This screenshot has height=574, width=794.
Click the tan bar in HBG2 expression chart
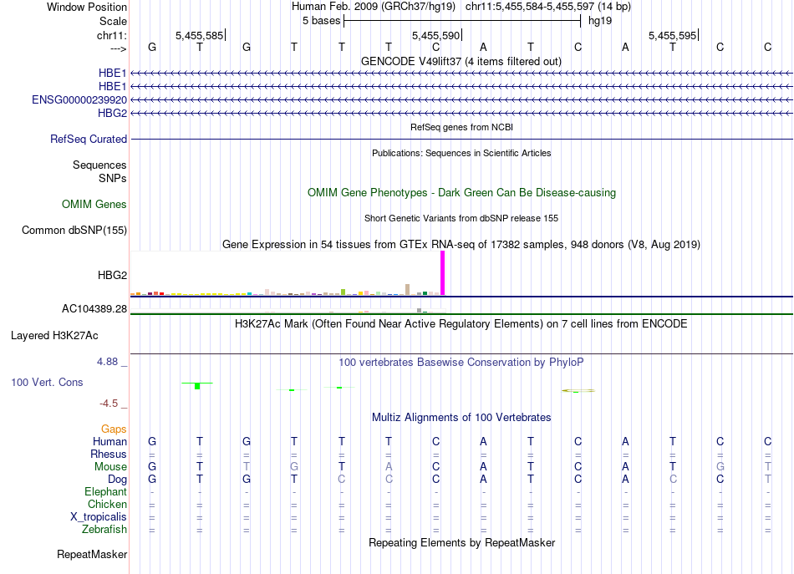pyautogui.click(x=408, y=290)
